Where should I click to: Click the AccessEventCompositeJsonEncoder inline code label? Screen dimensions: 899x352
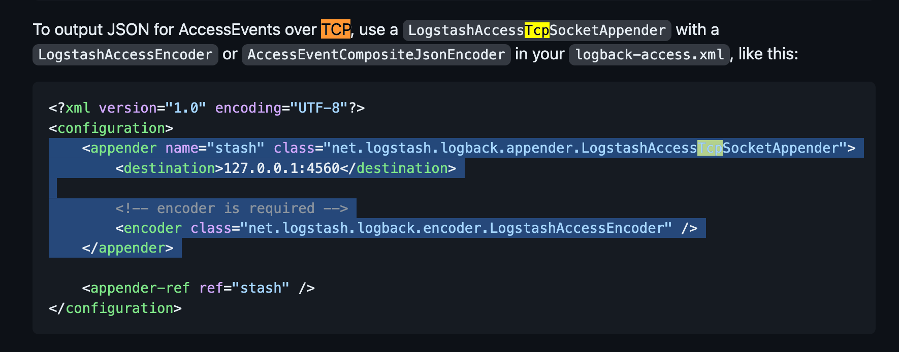(376, 55)
